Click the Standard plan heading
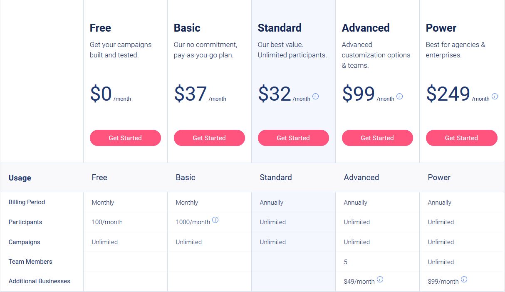 pos(280,28)
